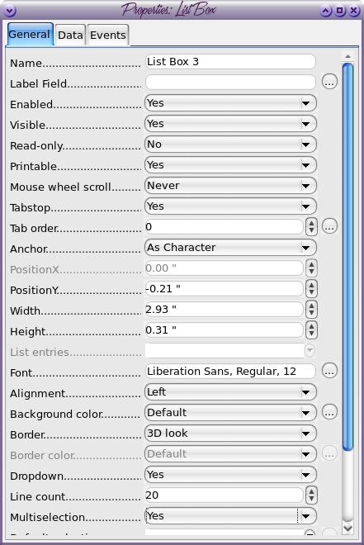Open the Anchor dropdown
364x545 pixels.
(230, 248)
